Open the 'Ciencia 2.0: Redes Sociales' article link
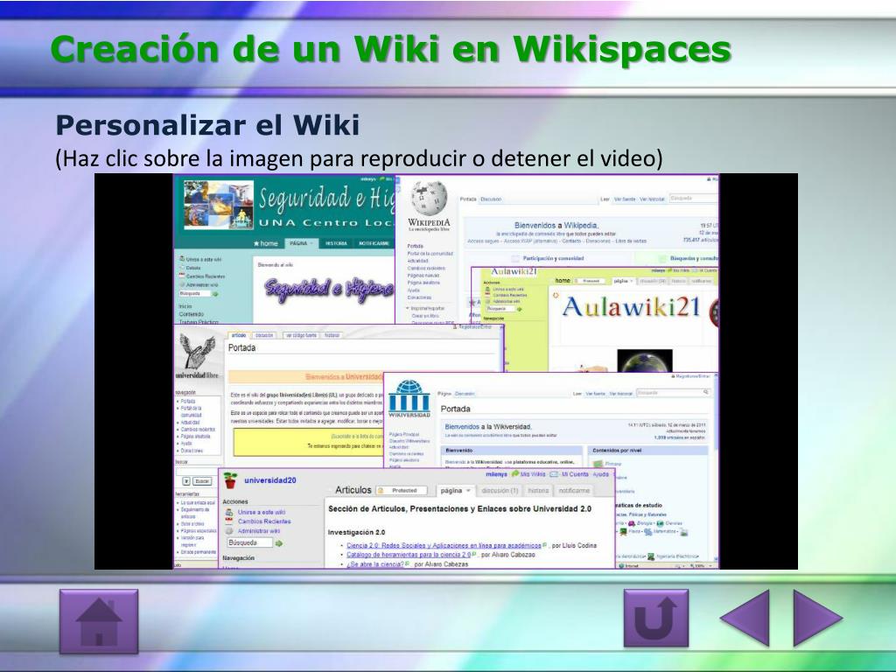The image size is (896, 672). 444,546
